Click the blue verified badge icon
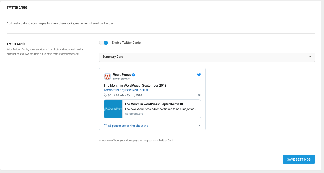The height and width of the screenshot is (173, 324). (133, 75)
